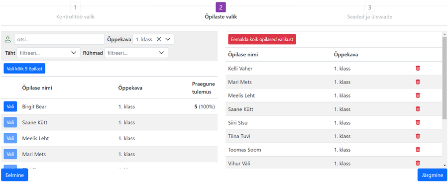Remove Mari Mets using trash icon
Viewport: 448px width, 183px height.
click(418, 82)
